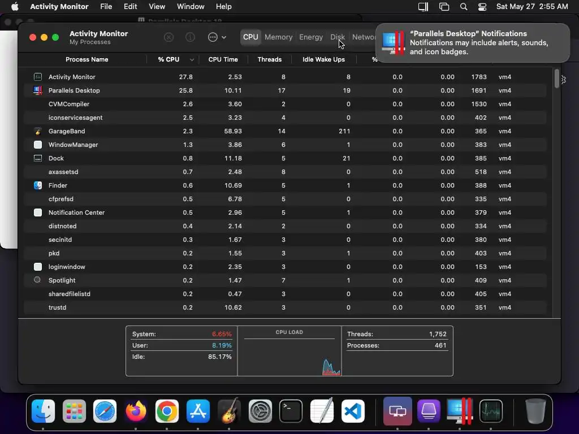Open System Settings from the Dock
The height and width of the screenshot is (434, 579).
[260, 411]
